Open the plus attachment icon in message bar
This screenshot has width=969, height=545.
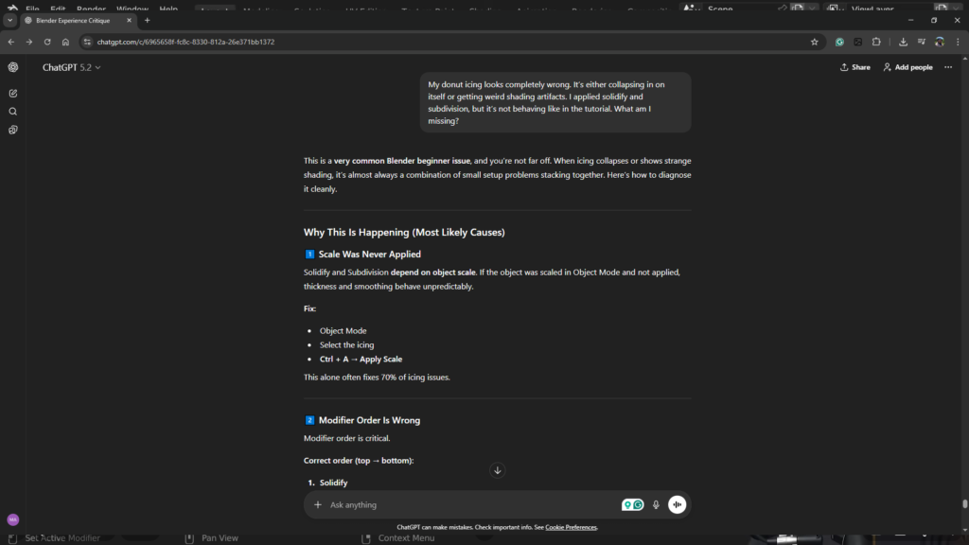318,504
